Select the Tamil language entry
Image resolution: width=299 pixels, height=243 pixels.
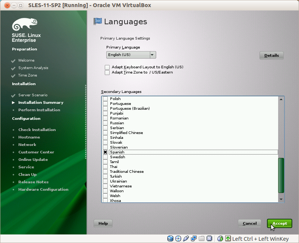tap(190, 162)
